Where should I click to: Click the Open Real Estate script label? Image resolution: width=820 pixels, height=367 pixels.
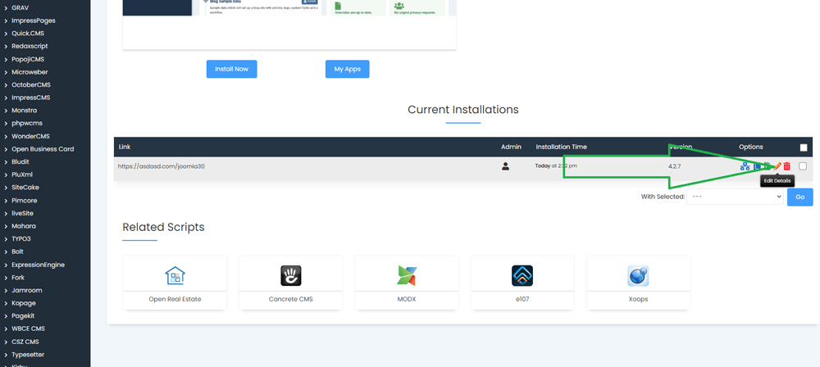pos(175,300)
